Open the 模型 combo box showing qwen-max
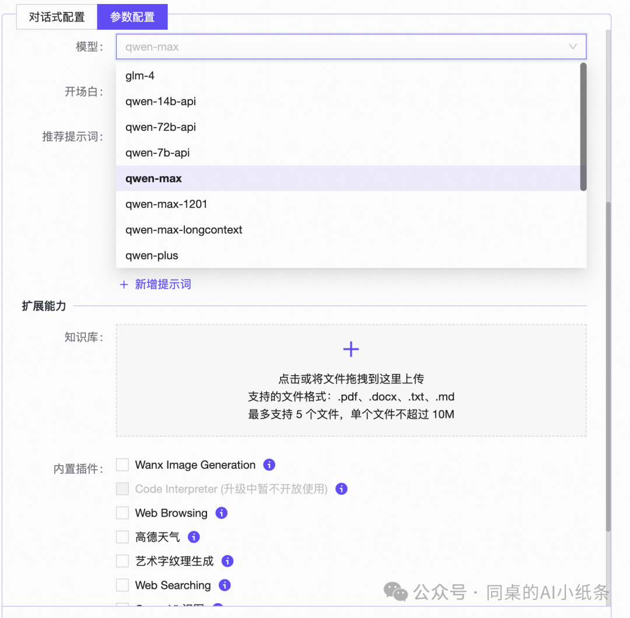The image size is (630, 618). pos(351,47)
